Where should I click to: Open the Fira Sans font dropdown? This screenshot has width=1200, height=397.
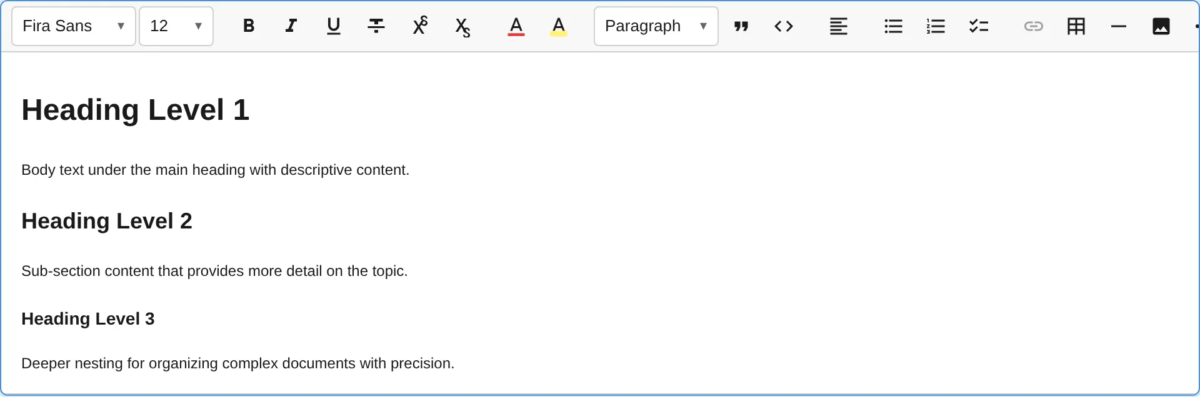(72, 26)
